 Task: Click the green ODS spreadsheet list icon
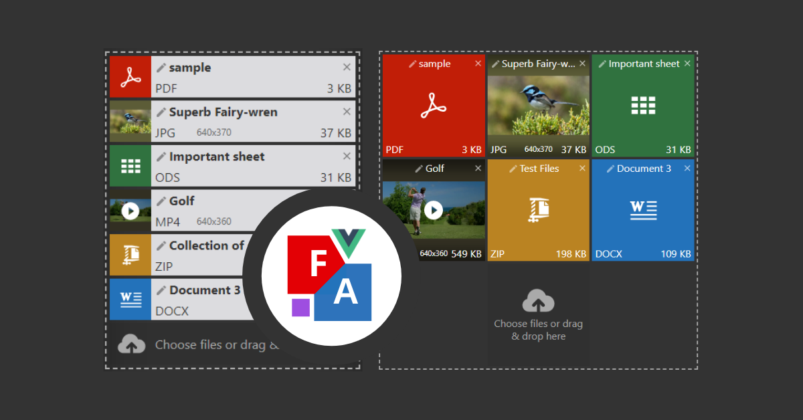[x=130, y=166]
